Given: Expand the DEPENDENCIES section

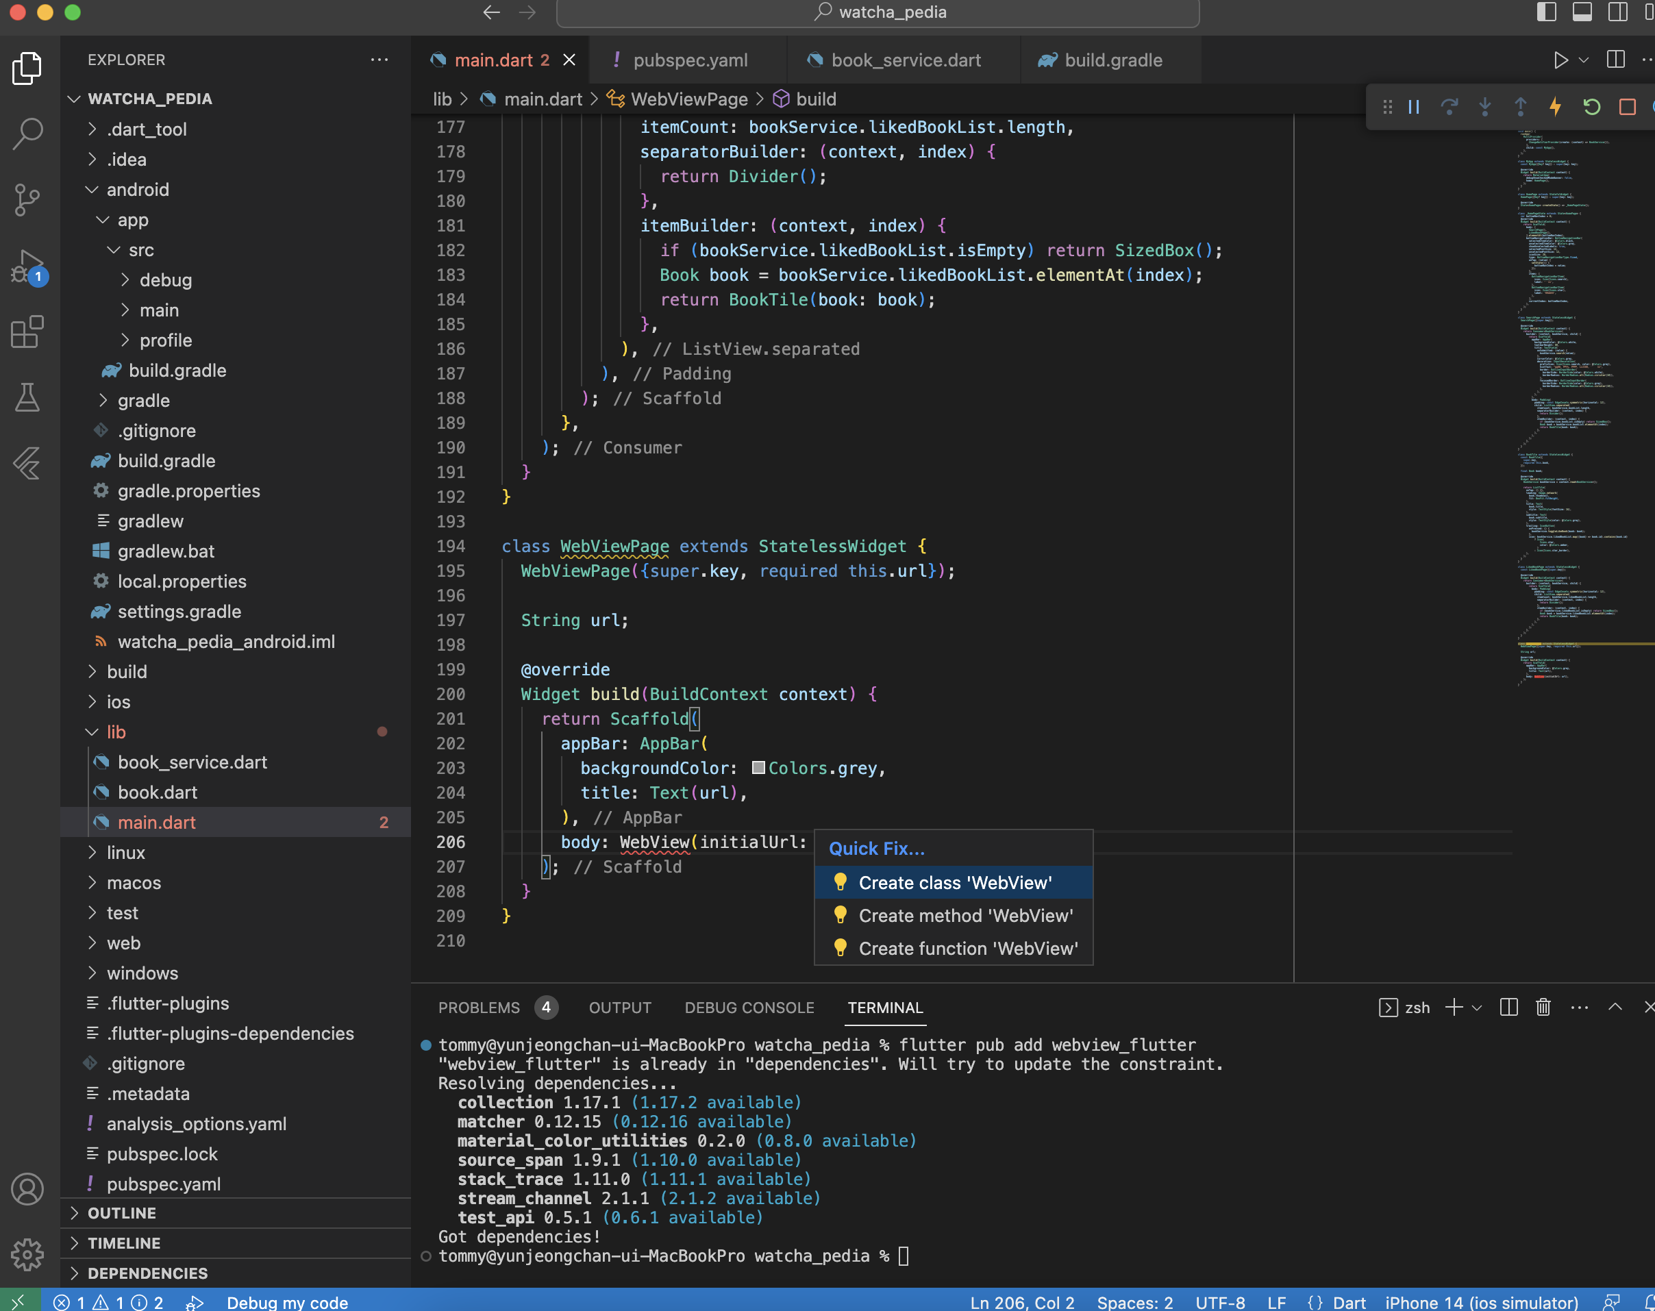Looking at the screenshot, I should pos(235,1273).
